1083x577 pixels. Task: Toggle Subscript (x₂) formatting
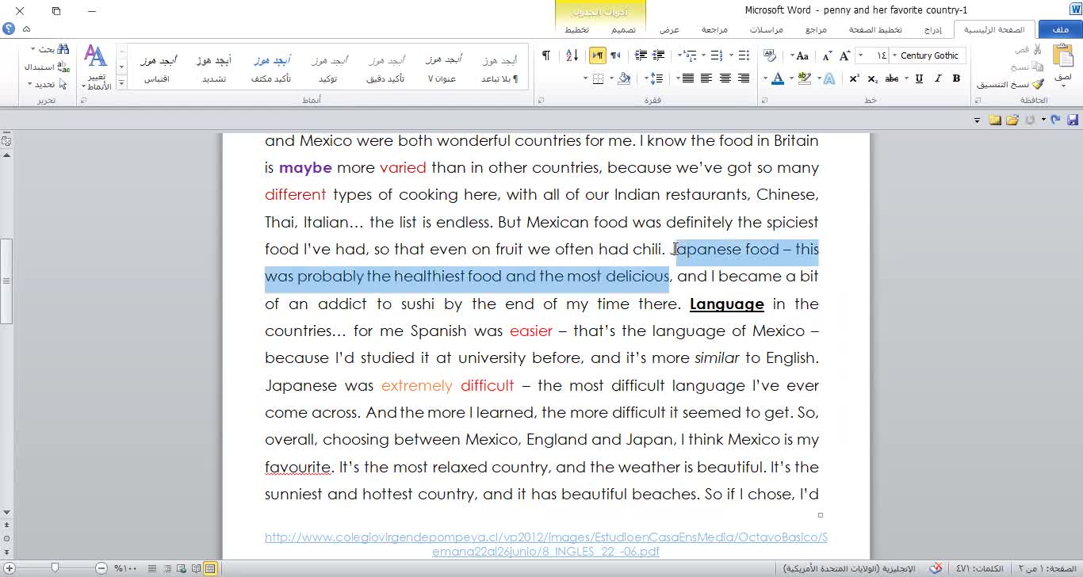(873, 78)
